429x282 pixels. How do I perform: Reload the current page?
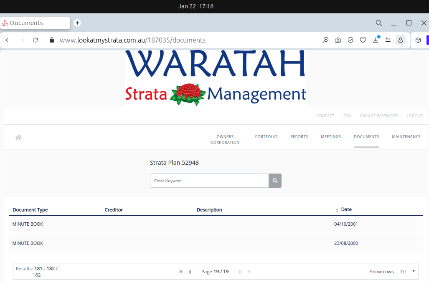coord(36,40)
